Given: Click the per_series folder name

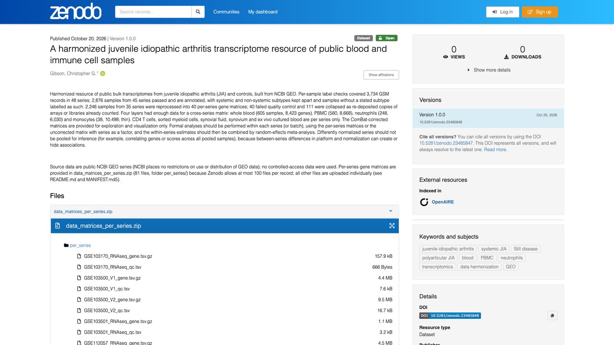Looking at the screenshot, I should (x=80, y=245).
